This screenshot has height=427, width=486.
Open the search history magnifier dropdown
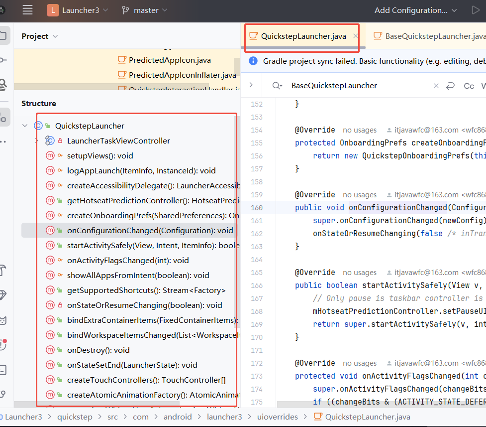(x=277, y=85)
